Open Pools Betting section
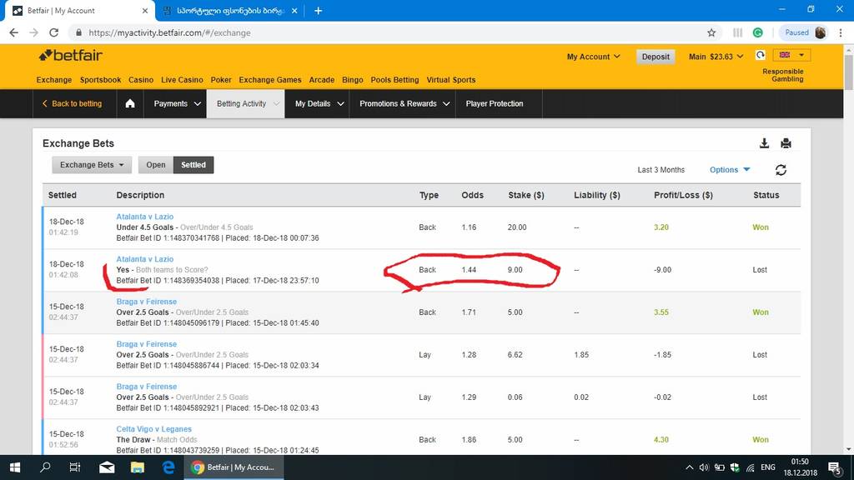Viewport: 854px width, 480px height. coord(394,79)
